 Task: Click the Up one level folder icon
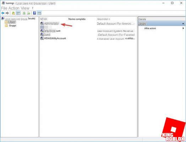click(x=13, y=13)
